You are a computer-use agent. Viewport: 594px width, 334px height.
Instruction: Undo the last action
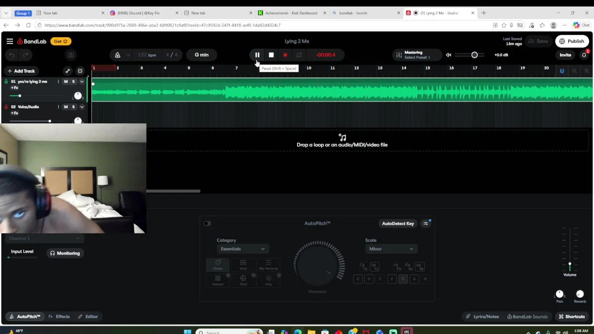click(x=12, y=55)
